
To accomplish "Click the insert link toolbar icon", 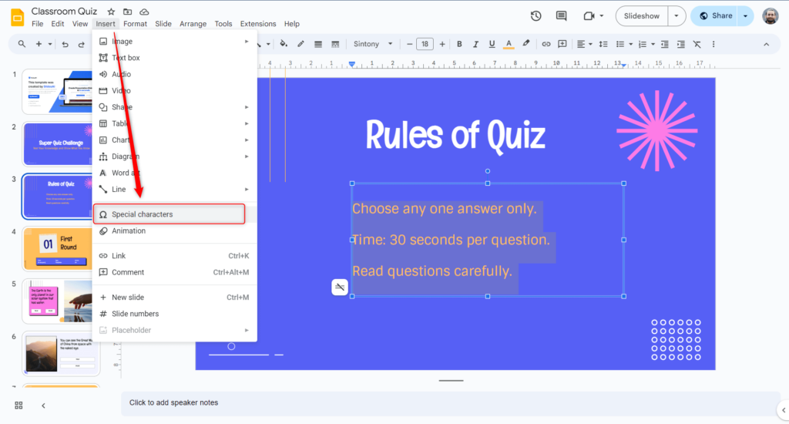I will tap(546, 44).
